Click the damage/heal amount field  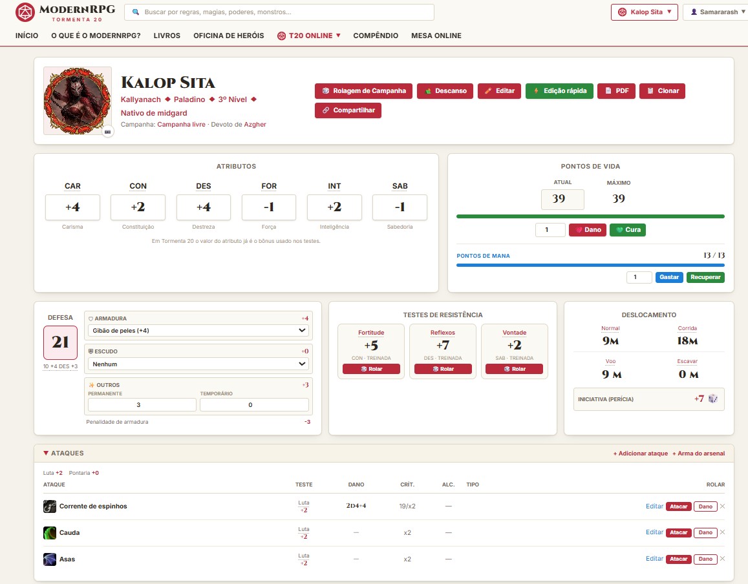pos(550,230)
